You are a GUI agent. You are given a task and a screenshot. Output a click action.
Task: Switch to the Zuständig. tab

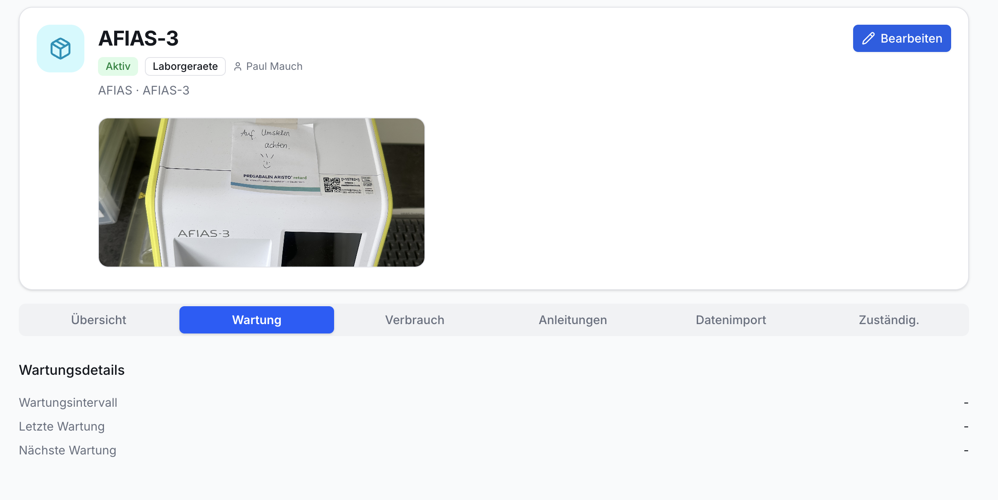click(889, 320)
